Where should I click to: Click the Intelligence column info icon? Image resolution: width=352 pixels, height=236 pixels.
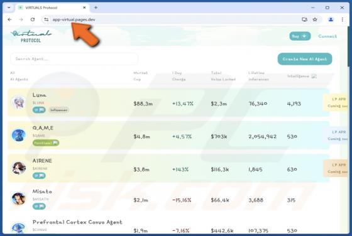[314, 76]
